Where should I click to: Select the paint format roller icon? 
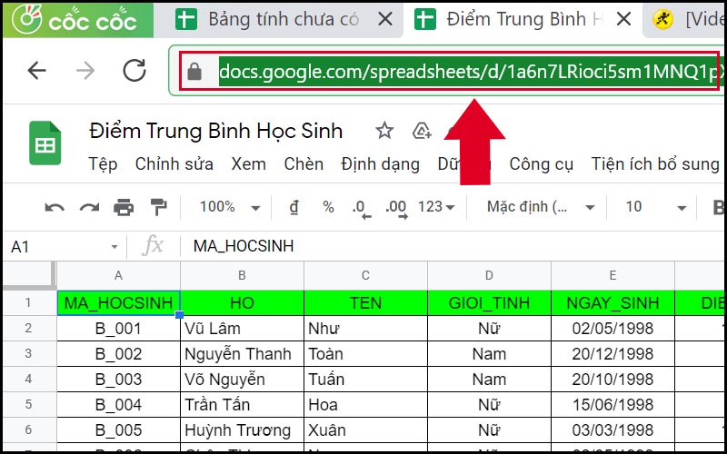pyautogui.click(x=158, y=207)
